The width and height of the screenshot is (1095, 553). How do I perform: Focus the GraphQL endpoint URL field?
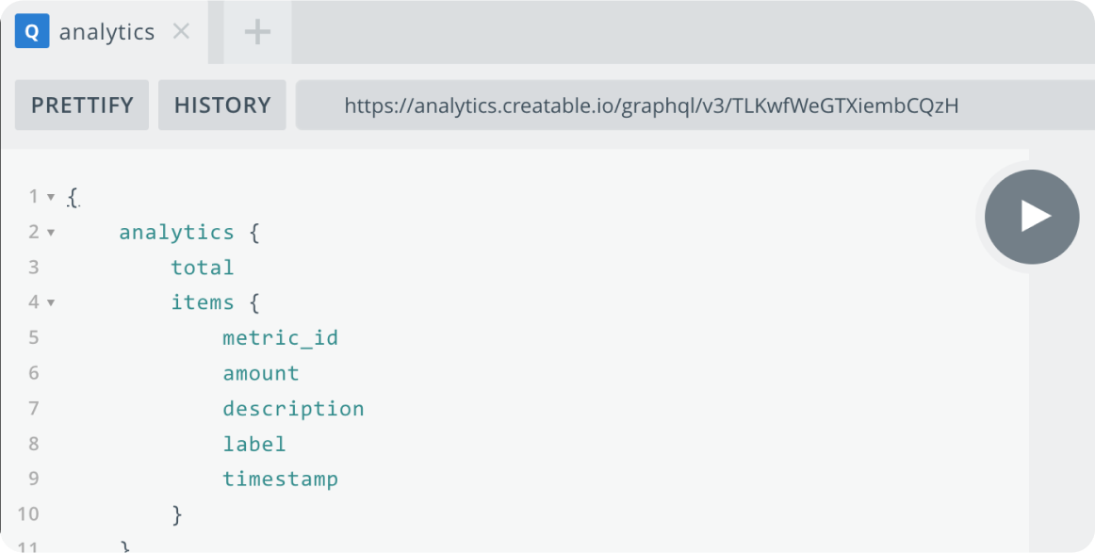(x=695, y=105)
